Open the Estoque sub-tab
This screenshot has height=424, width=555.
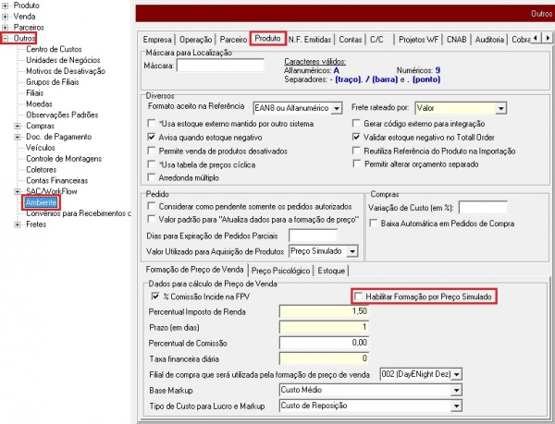click(332, 271)
